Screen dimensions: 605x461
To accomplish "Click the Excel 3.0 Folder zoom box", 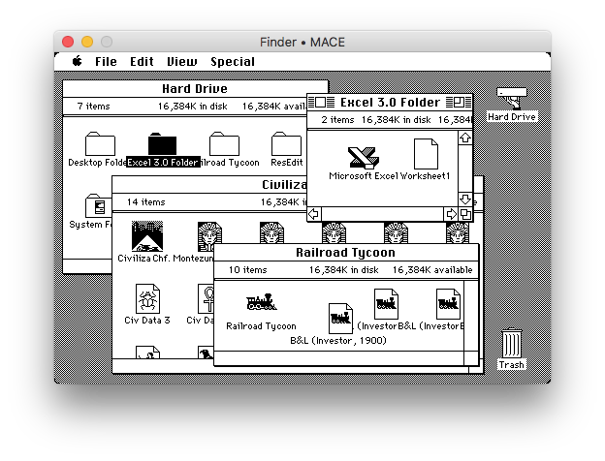I will click(459, 102).
